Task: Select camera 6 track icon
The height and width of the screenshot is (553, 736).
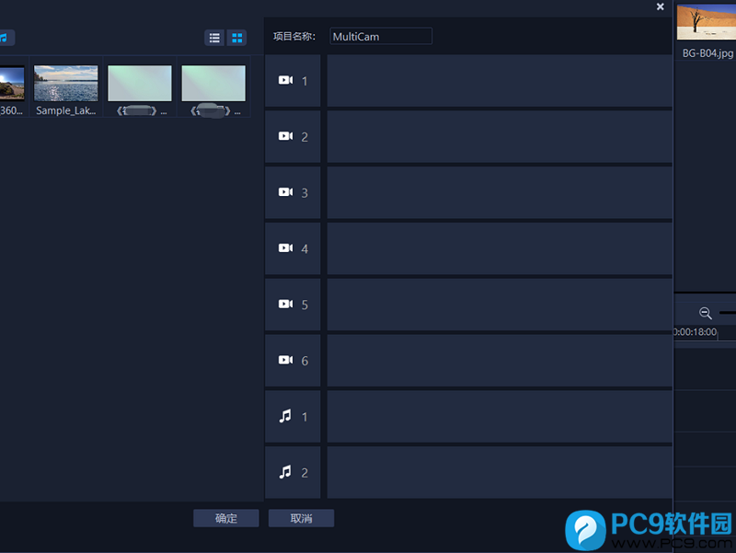Action: tap(285, 360)
